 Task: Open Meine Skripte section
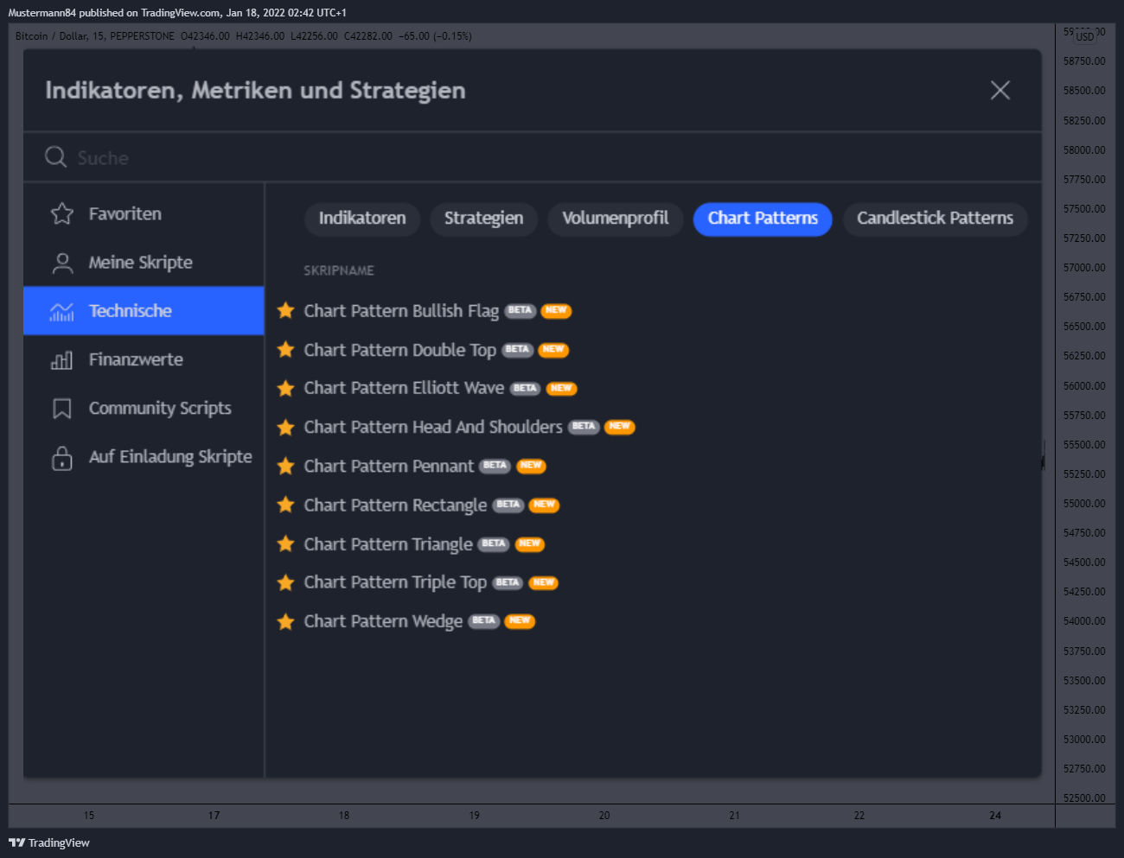coord(144,262)
